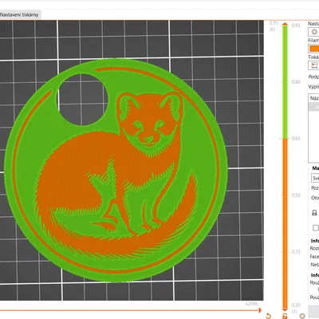Open the 'Svě' coordinates dropdown

(x=315, y=178)
